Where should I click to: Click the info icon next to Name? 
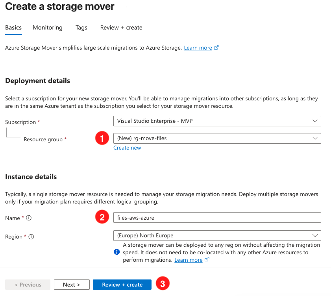tap(29, 218)
